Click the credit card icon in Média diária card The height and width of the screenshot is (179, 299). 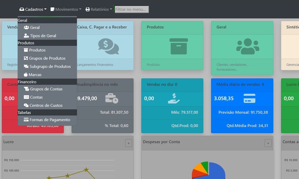(249, 98)
